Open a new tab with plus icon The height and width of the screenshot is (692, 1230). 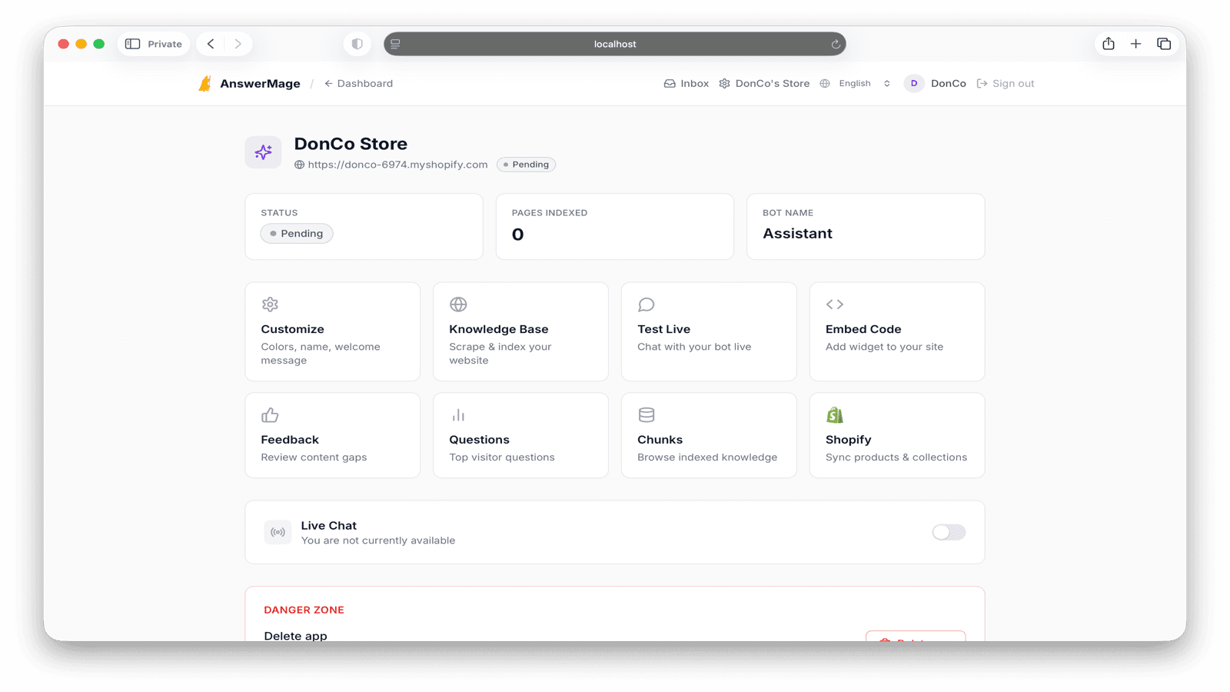point(1136,44)
